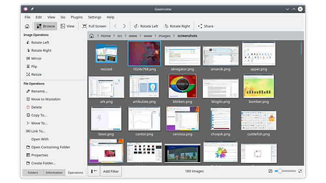Click Move to Wastebin
Image resolution: width=326 pixels, height=183 pixels.
coord(45,99)
